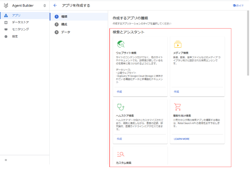The image size is (250, 169).
Task: Select step 1 種類
Action: pyautogui.click(x=79, y=17)
